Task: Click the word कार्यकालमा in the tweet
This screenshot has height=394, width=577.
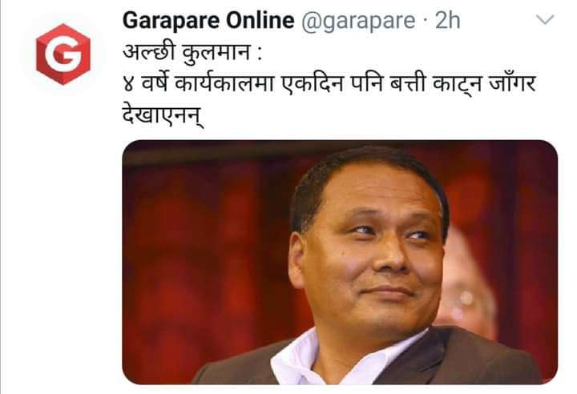Action: coord(224,83)
